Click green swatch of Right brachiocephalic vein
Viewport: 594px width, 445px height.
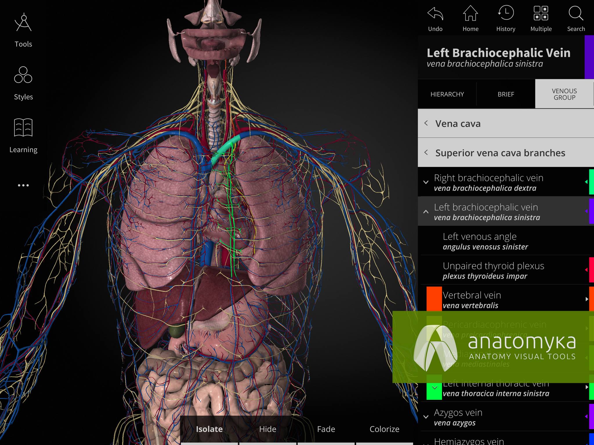pos(591,182)
